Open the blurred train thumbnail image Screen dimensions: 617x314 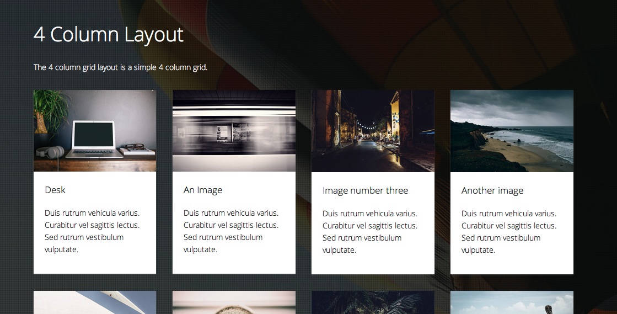pos(234,131)
